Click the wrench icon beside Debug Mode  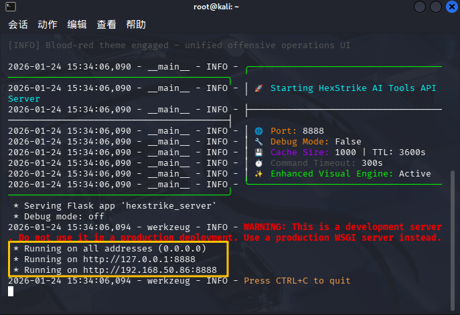(x=258, y=142)
